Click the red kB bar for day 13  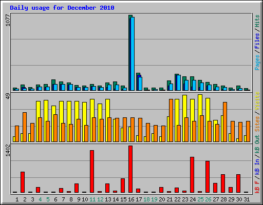pyautogui.click(x=107, y=188)
